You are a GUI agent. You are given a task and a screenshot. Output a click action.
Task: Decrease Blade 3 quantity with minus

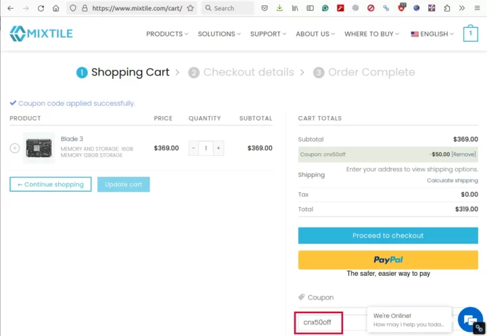pos(193,148)
